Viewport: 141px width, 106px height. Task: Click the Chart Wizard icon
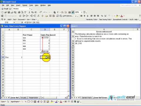[70, 12]
